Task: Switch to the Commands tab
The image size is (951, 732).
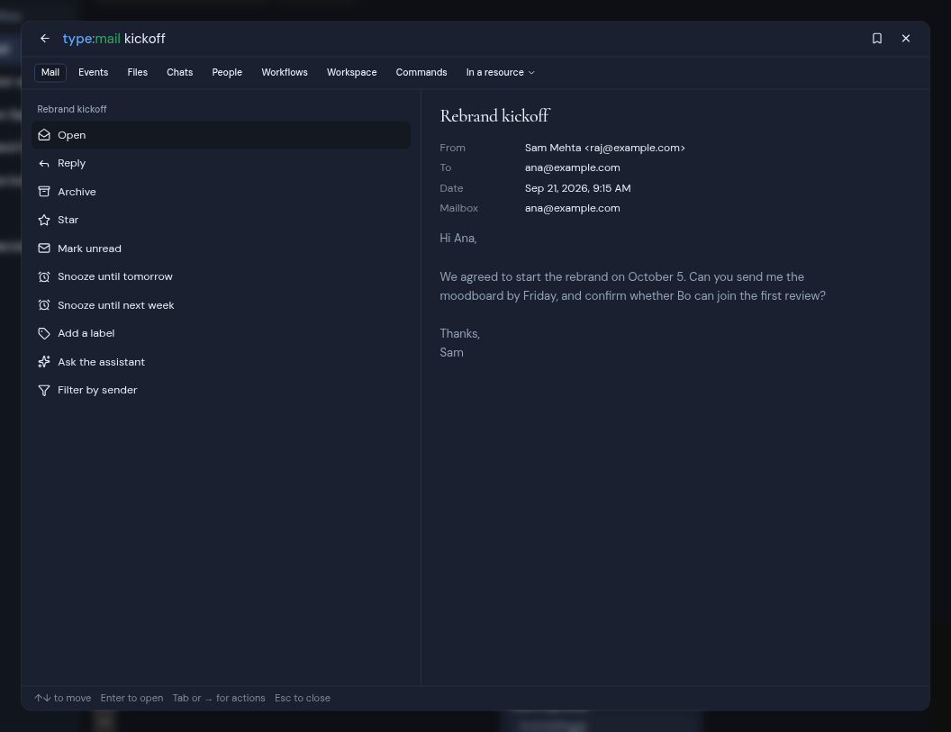Action: click(421, 72)
